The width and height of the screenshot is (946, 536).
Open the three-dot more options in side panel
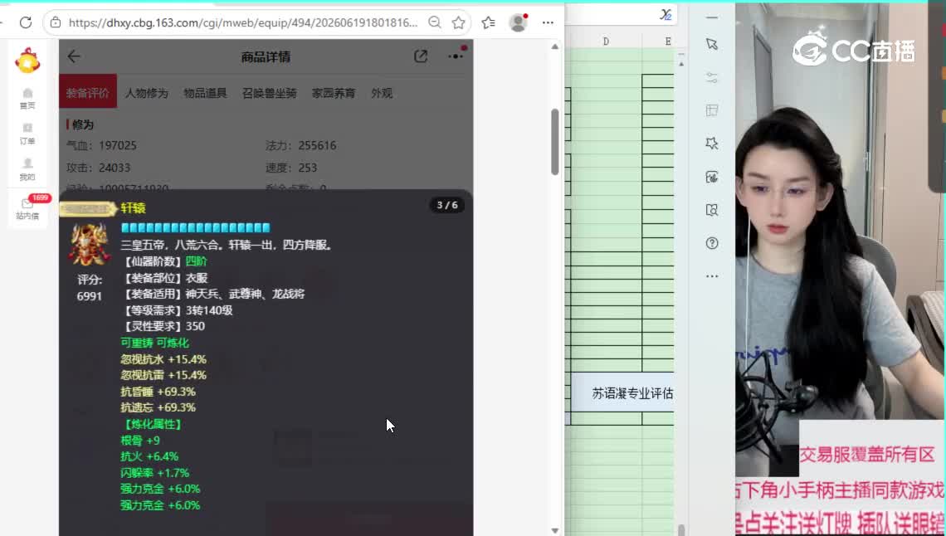[712, 276]
